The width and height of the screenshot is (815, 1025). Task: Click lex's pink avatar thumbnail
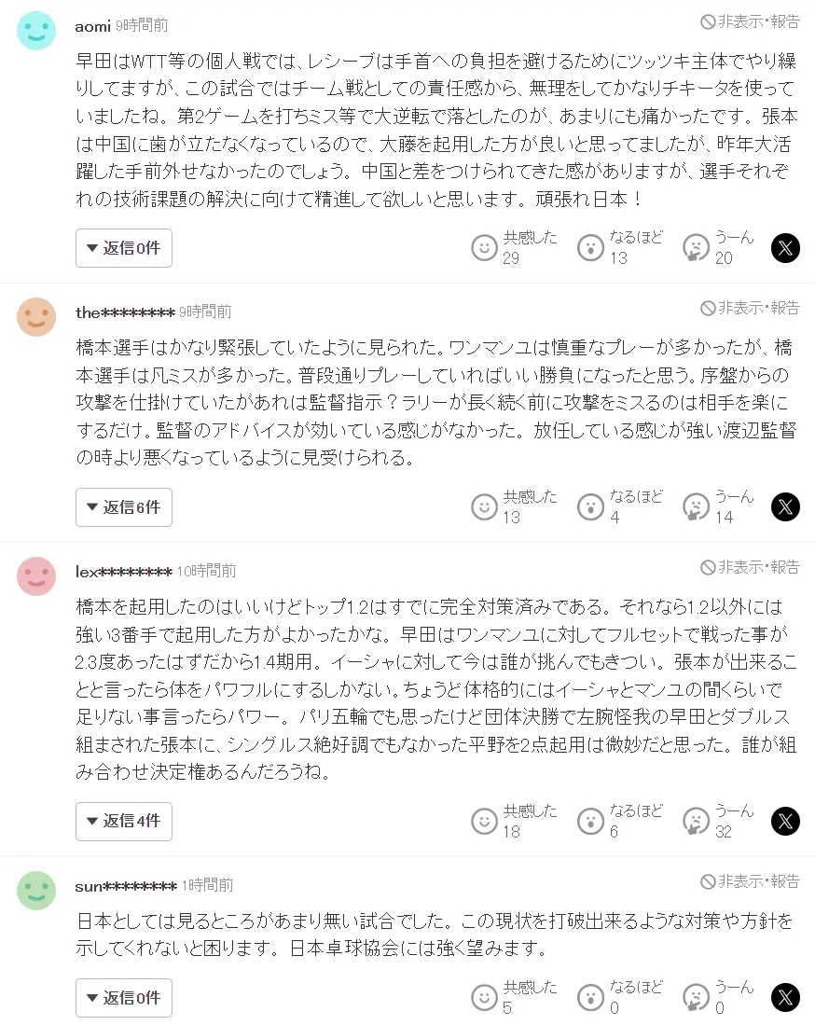35,575
